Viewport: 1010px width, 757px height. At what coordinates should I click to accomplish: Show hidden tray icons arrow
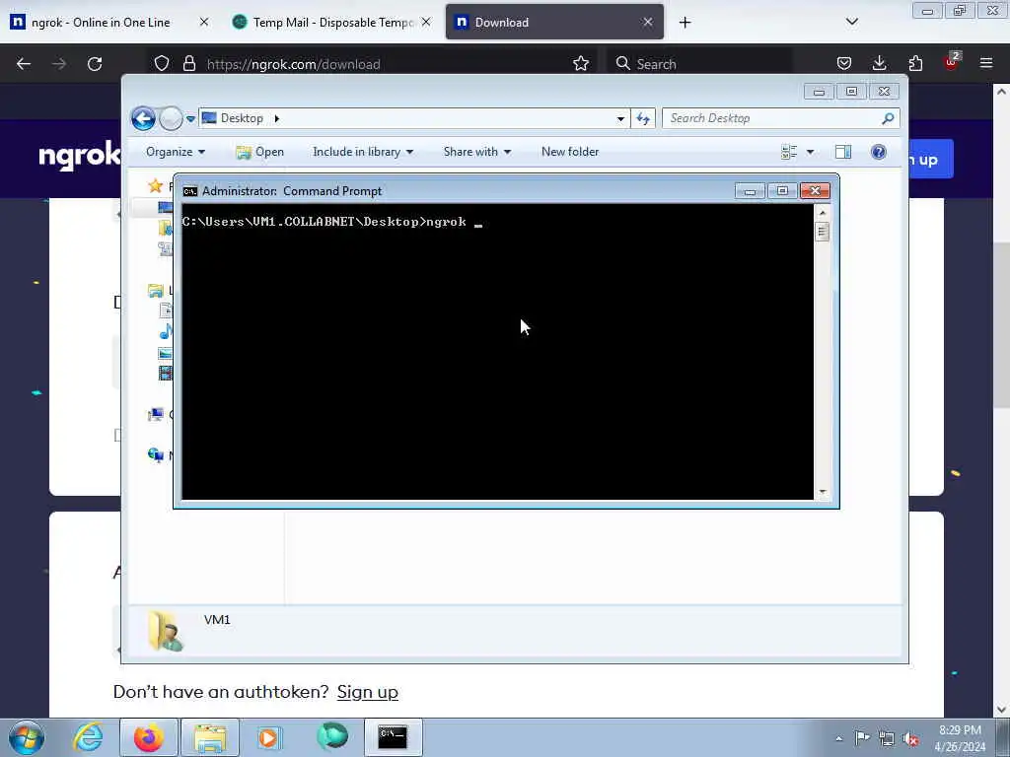(x=838, y=738)
